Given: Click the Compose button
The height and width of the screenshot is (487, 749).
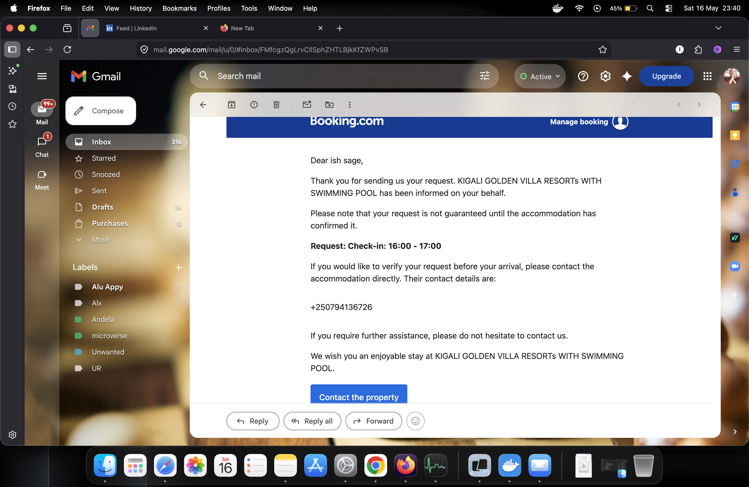Looking at the screenshot, I should tap(100, 111).
